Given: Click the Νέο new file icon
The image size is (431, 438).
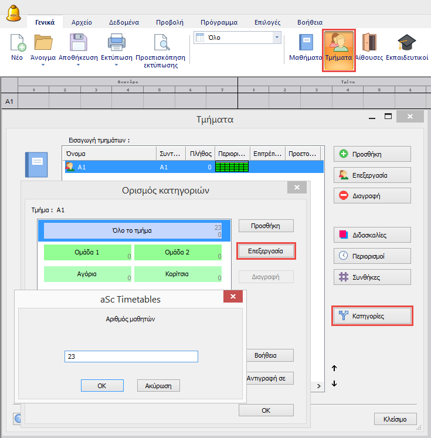Looking at the screenshot, I should tap(18, 44).
